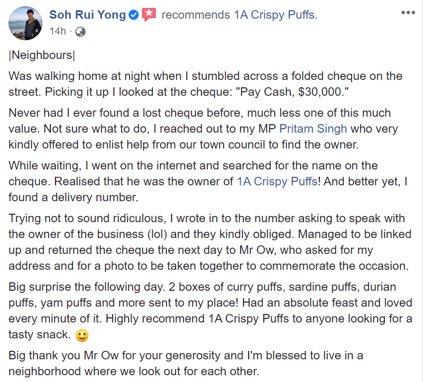Open 1A Crispy Puffs link in post header
The height and width of the screenshot is (382, 423).
275,15
